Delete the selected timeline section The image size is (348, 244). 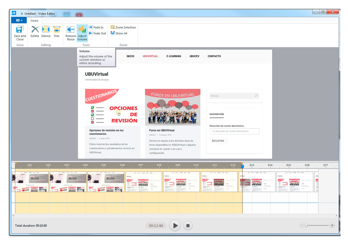click(35, 32)
